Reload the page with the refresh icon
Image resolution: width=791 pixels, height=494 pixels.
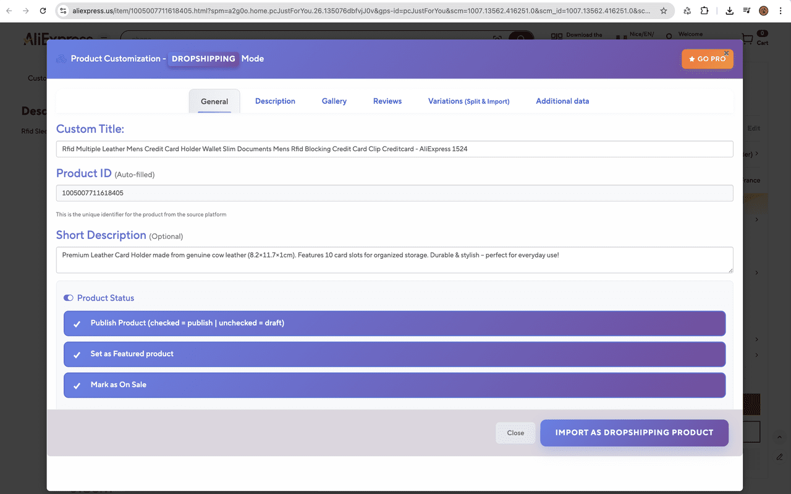coord(43,10)
